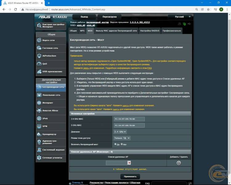Click the 5 GHz MAC address field
Image resolution: width=231 pixels, height=185 pixels.
coord(129,125)
